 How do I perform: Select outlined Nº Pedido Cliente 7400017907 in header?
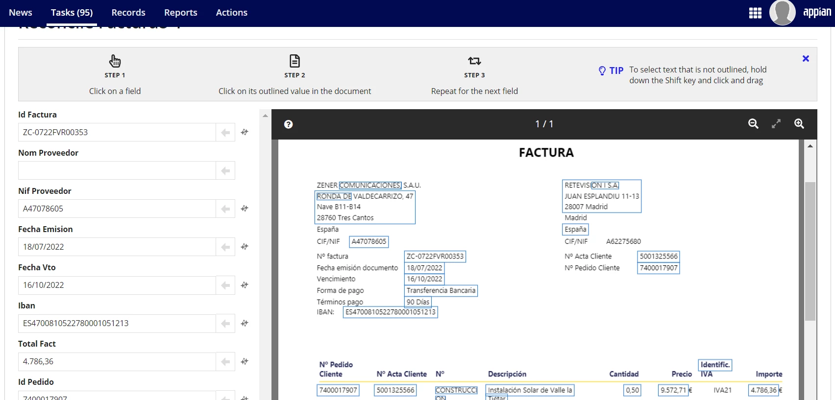point(659,268)
